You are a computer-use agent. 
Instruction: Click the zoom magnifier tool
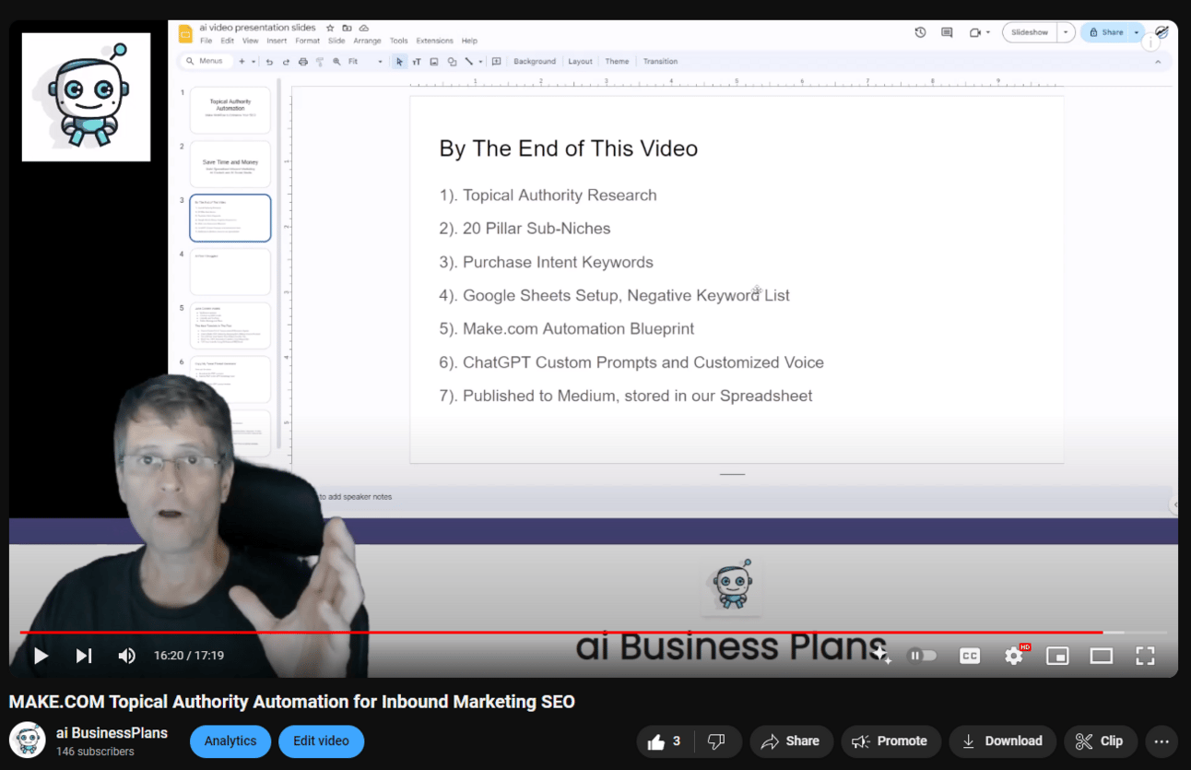[337, 62]
